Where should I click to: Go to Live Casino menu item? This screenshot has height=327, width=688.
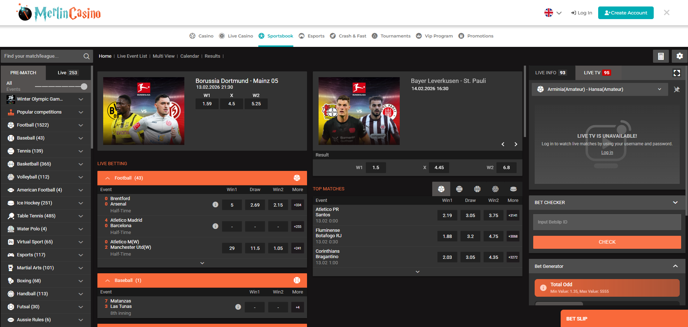(x=236, y=36)
